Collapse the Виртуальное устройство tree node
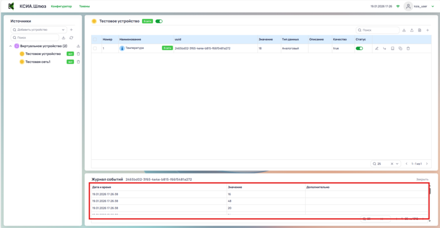Image resolution: width=440 pixels, height=228 pixels. pyautogui.click(x=11, y=46)
